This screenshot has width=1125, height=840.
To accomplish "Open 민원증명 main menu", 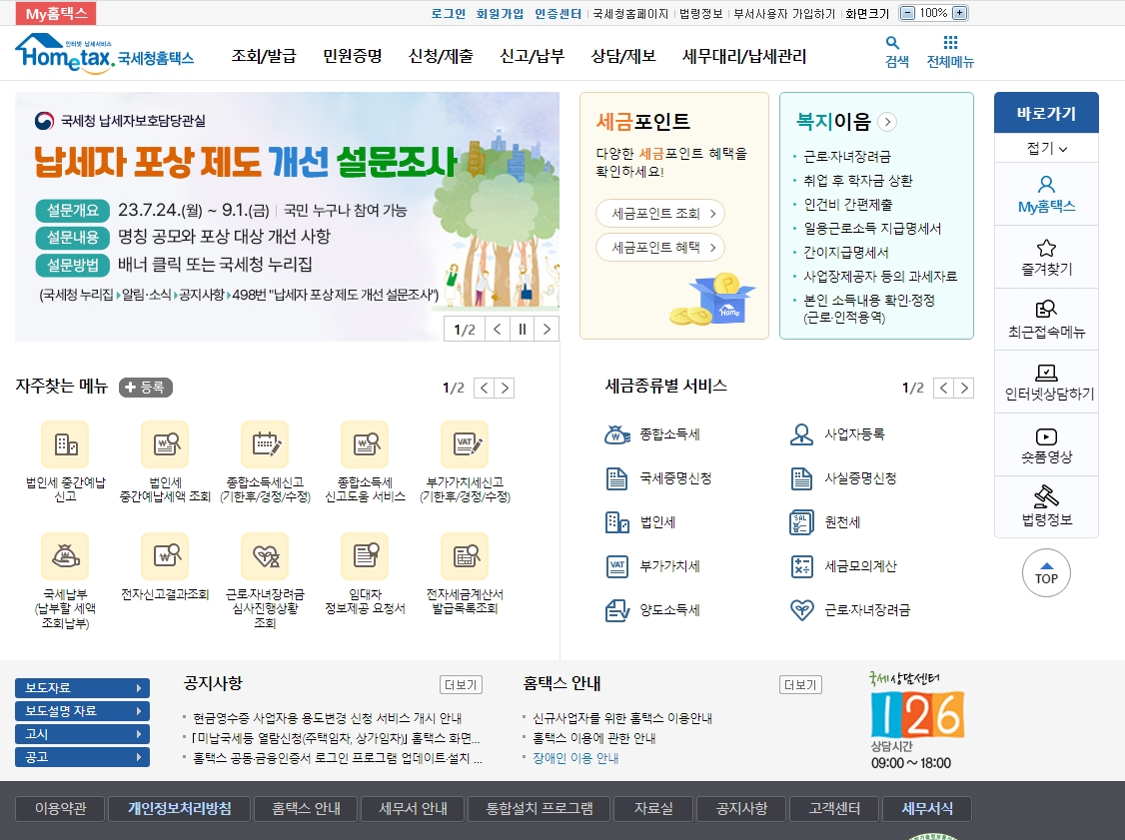I will coord(353,56).
